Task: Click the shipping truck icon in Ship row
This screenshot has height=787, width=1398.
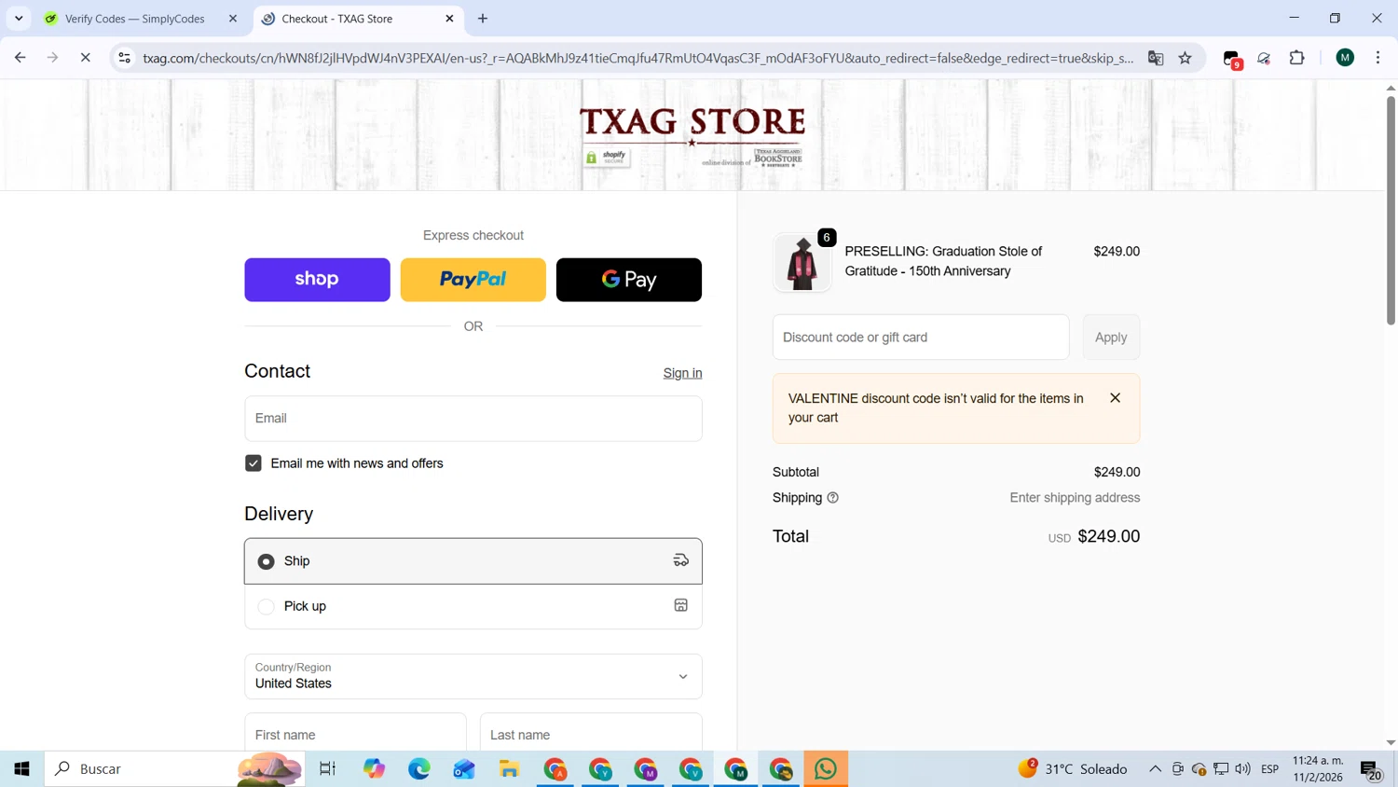Action: click(681, 560)
